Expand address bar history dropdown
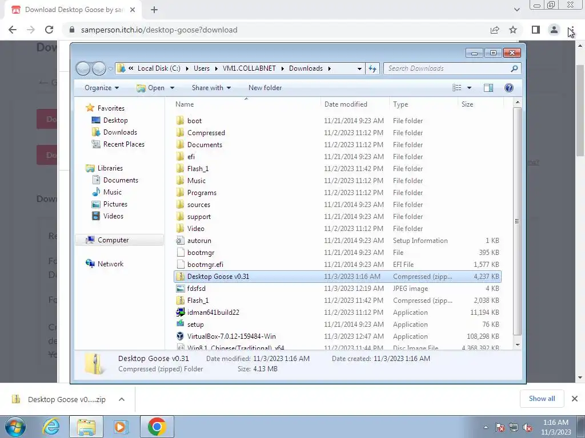Viewport: 585px width, 438px height. click(359, 68)
